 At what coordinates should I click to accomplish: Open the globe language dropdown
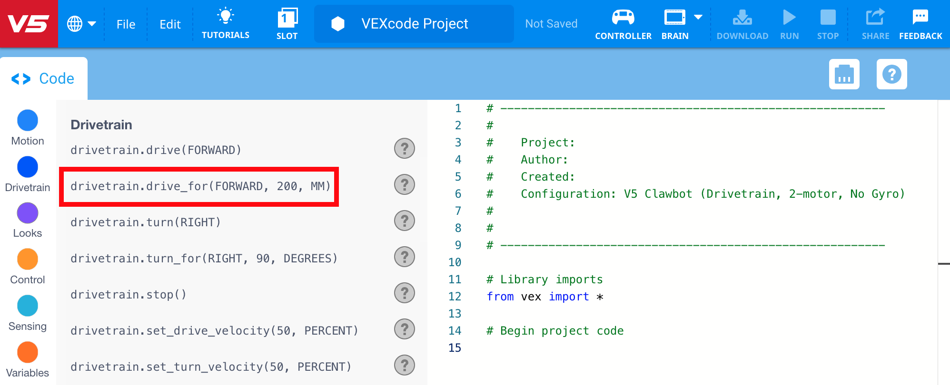point(81,24)
